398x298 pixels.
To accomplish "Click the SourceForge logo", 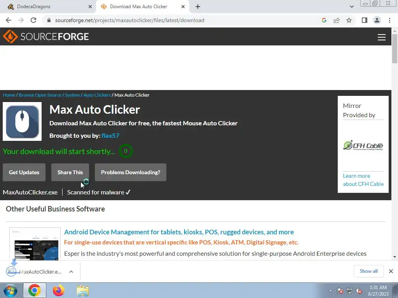I will tap(46, 36).
